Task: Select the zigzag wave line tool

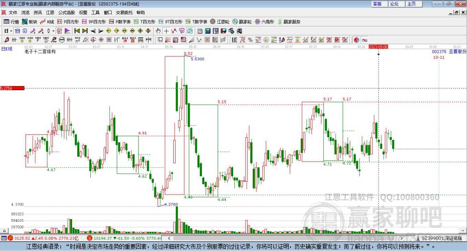Action: point(199,40)
